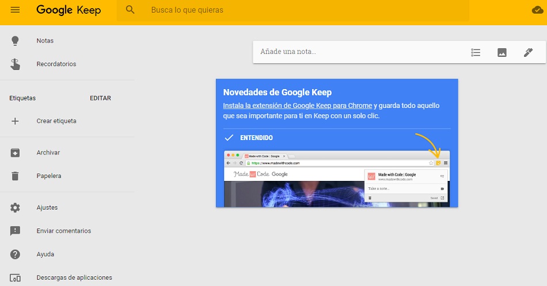Create a new note with image

click(x=502, y=52)
